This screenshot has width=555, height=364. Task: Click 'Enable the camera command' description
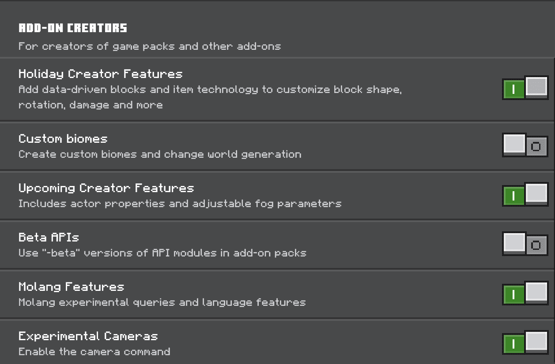94,352
